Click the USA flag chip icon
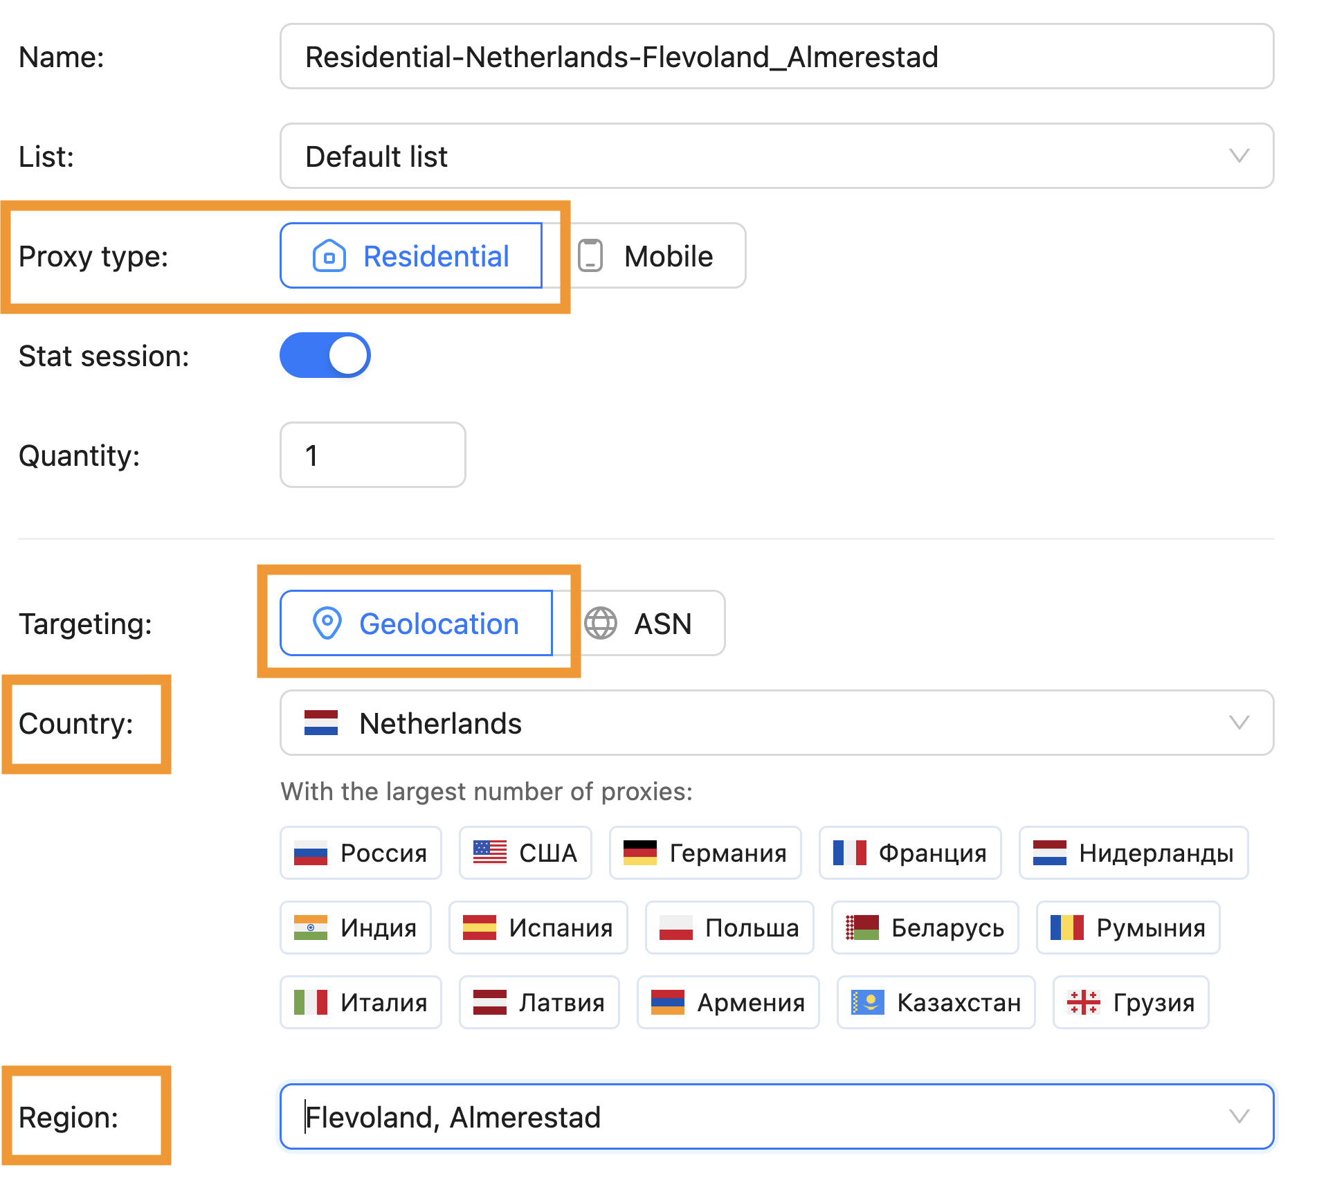 [x=489, y=853]
